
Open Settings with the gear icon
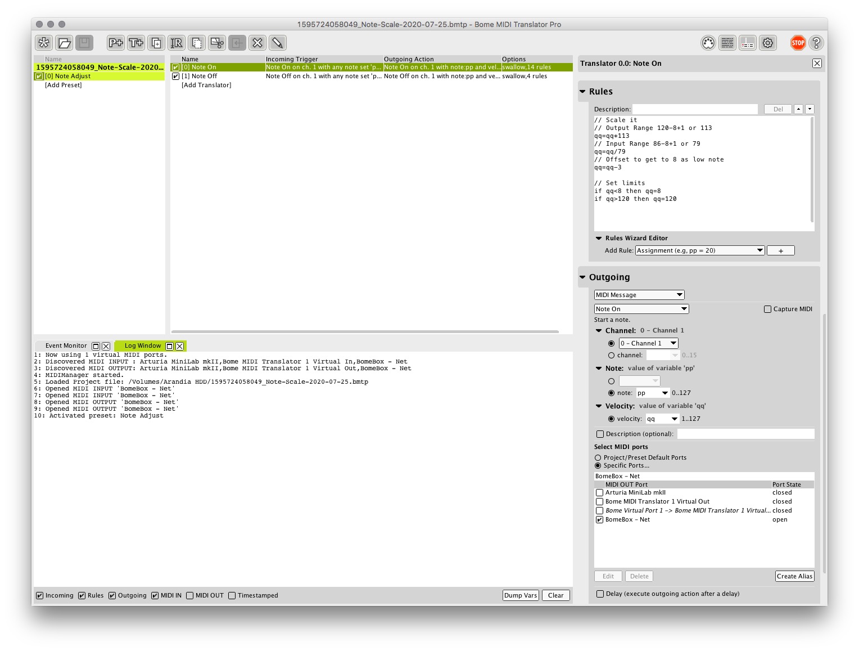click(768, 43)
